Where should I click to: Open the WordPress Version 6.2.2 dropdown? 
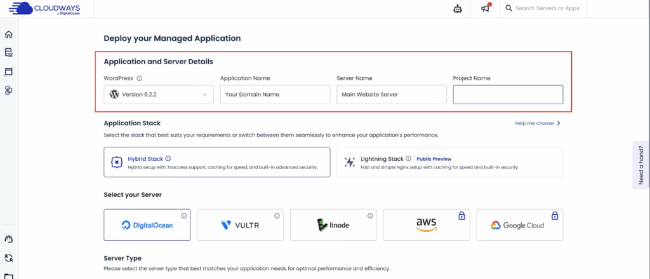click(x=159, y=94)
